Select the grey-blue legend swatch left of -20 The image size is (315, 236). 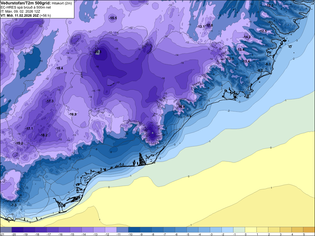[x=6, y=230]
